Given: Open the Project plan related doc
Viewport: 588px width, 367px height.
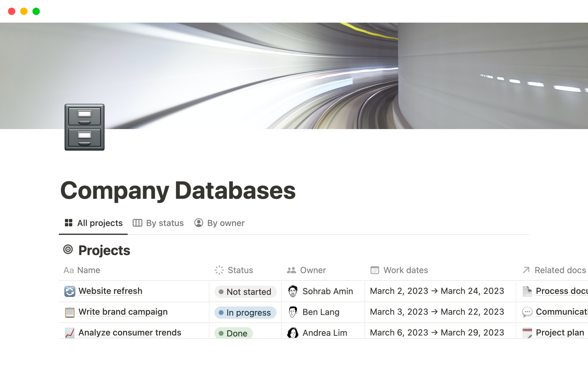Looking at the screenshot, I should click(560, 332).
